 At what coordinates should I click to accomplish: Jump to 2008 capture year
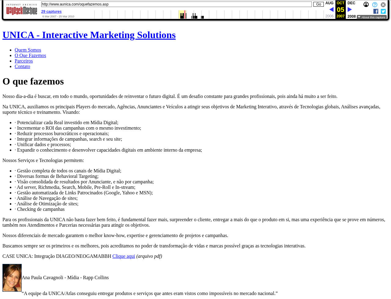click(351, 16)
